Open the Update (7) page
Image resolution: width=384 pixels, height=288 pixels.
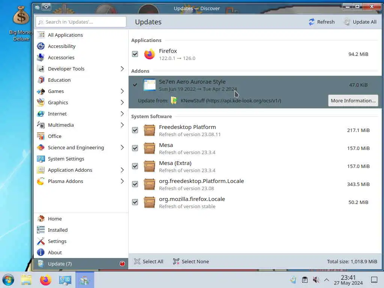pos(81,264)
